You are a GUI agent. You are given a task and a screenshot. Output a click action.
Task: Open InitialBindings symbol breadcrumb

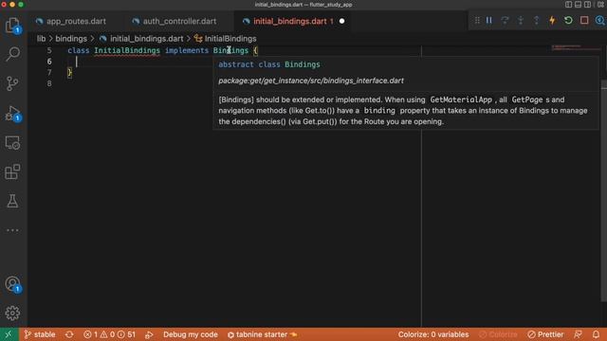coord(230,39)
